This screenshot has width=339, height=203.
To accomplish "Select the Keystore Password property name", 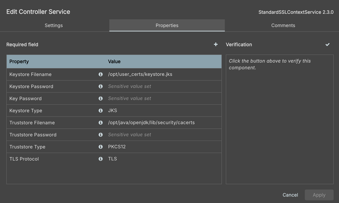I will point(31,87).
